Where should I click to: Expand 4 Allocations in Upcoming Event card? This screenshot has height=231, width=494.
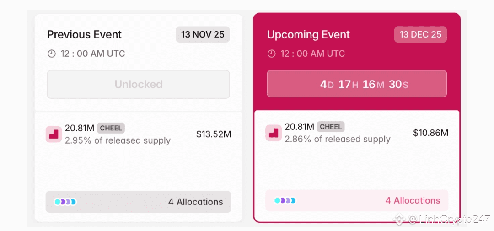pyautogui.click(x=413, y=200)
